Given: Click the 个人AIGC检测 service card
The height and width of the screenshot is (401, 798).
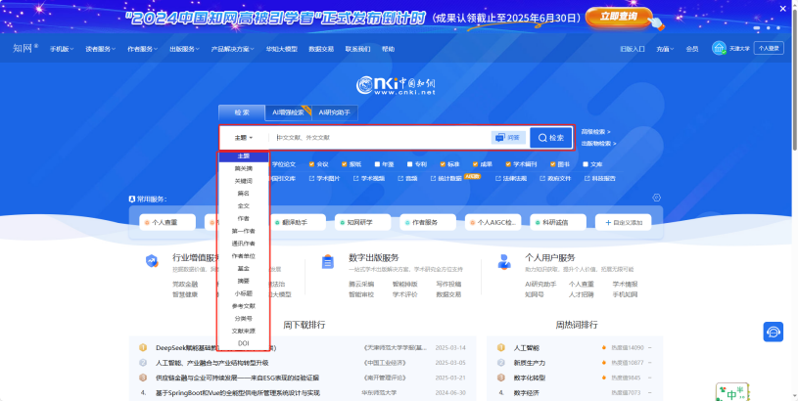Looking at the screenshot, I should [x=493, y=222].
